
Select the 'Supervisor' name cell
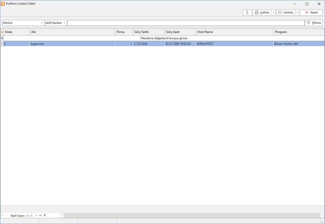click(72, 44)
